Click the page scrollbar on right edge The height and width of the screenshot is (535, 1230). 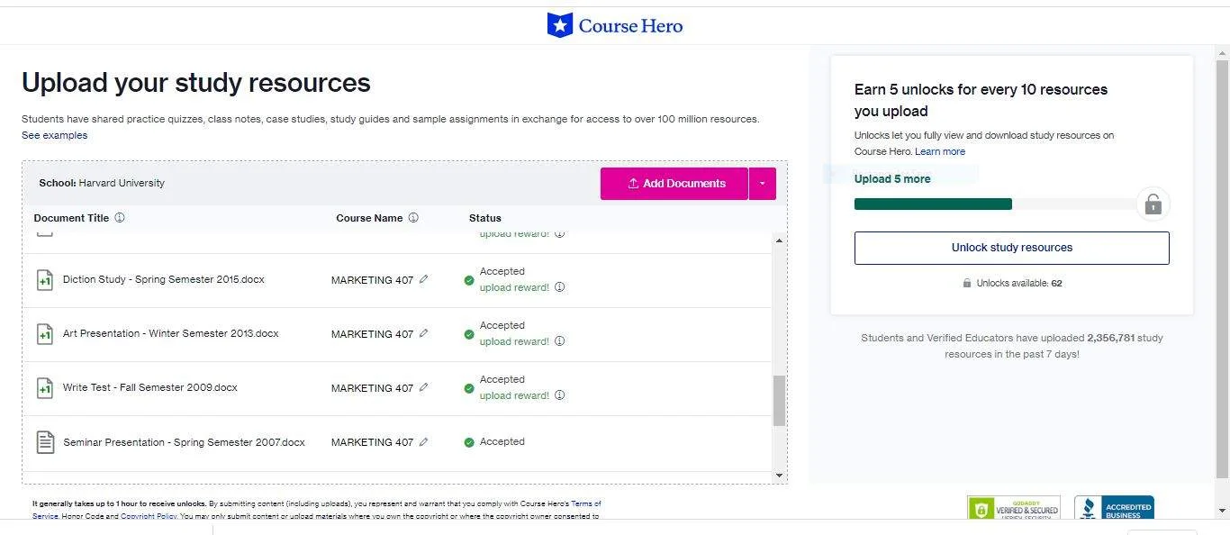point(1223,270)
